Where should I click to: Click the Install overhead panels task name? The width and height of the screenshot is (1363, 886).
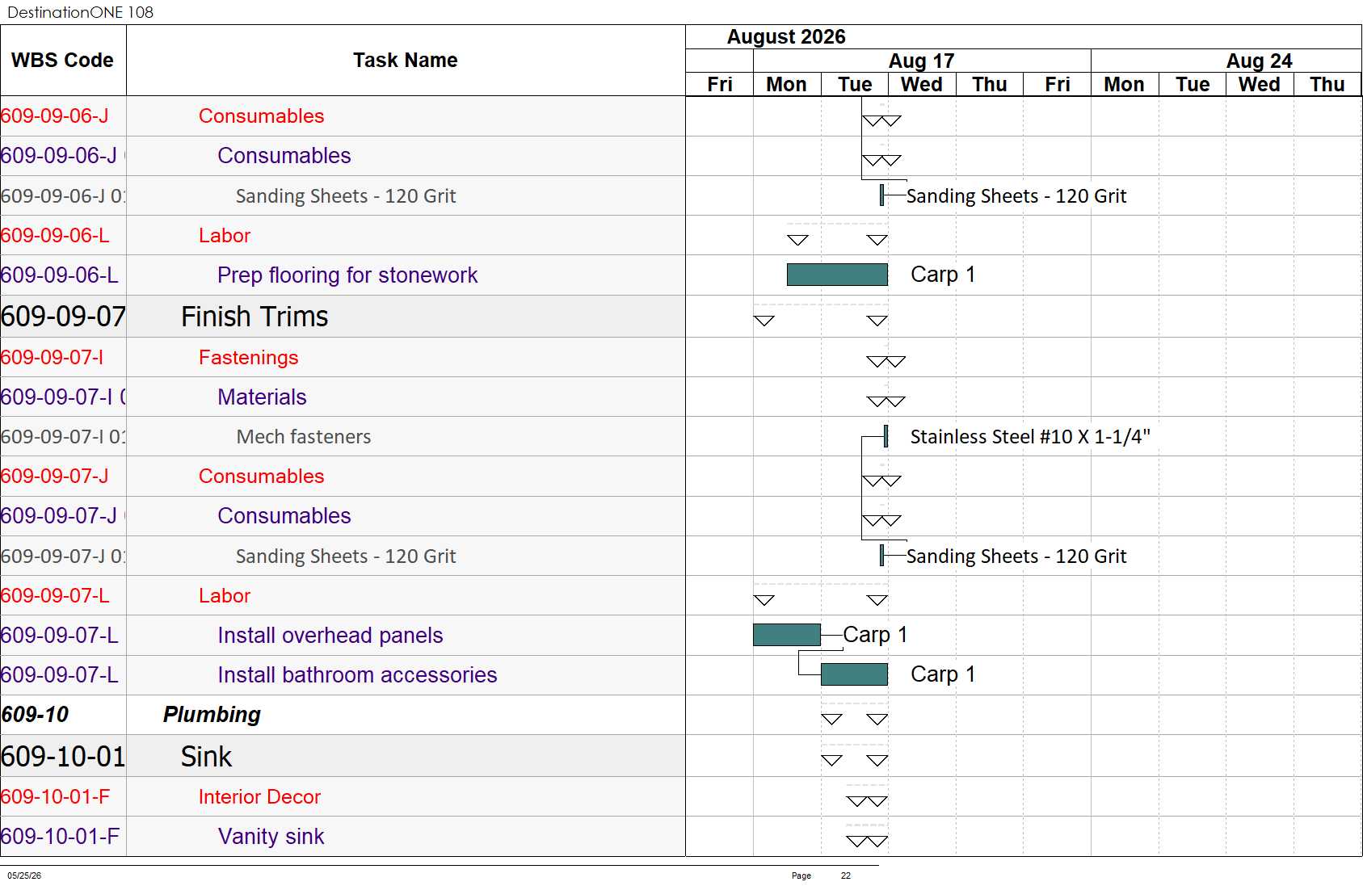(330, 636)
